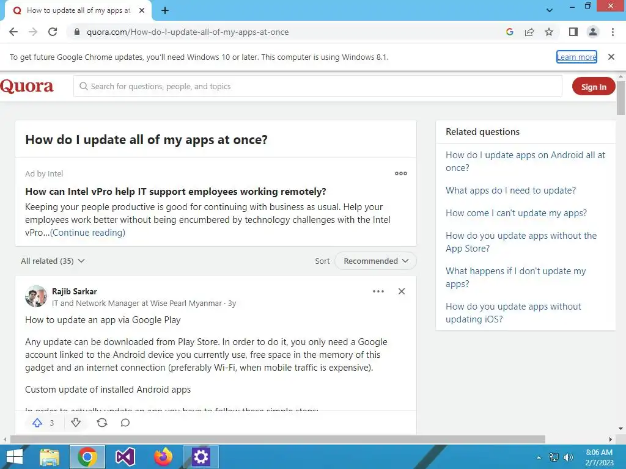Viewport: 626px width, 469px height.
Task: Open 'How come I can't update my apps?'
Action: (516, 213)
